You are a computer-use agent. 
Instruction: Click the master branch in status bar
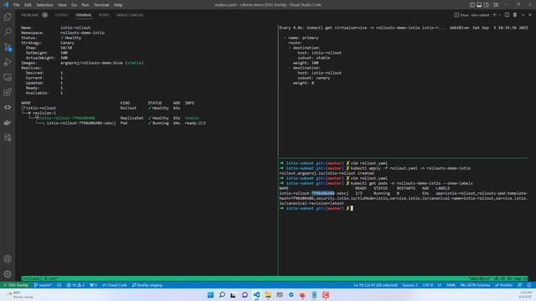[x=43, y=285]
